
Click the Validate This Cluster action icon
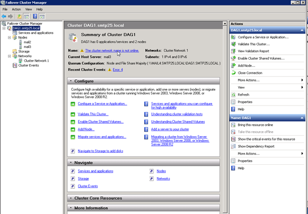(x=233, y=44)
